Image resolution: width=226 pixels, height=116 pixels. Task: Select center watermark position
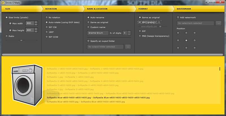click(x=186, y=41)
